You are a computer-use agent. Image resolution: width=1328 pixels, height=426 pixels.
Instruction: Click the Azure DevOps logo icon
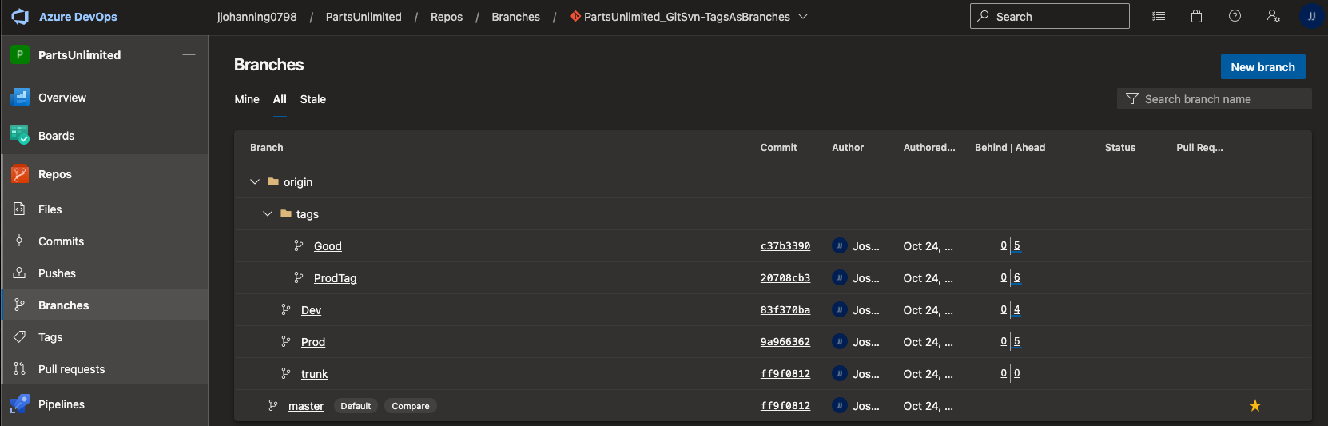[x=20, y=17]
